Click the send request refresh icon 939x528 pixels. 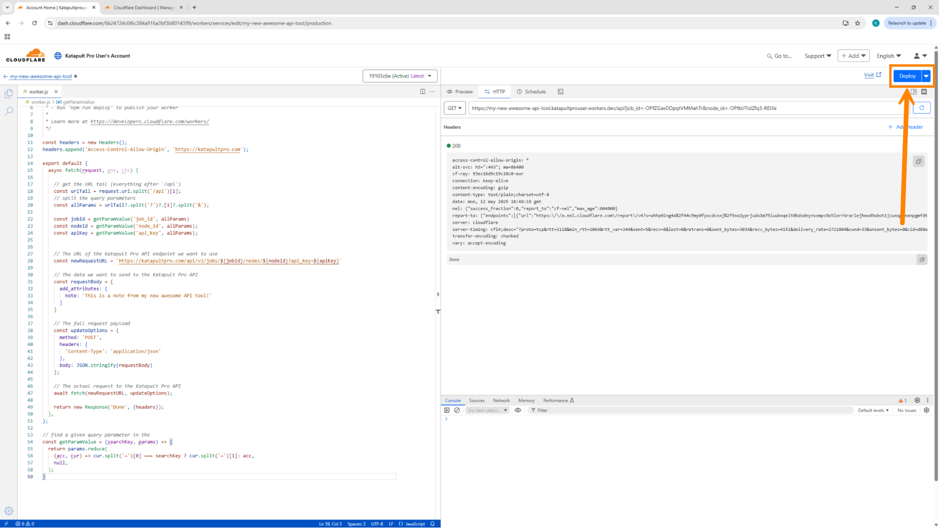coord(921,108)
